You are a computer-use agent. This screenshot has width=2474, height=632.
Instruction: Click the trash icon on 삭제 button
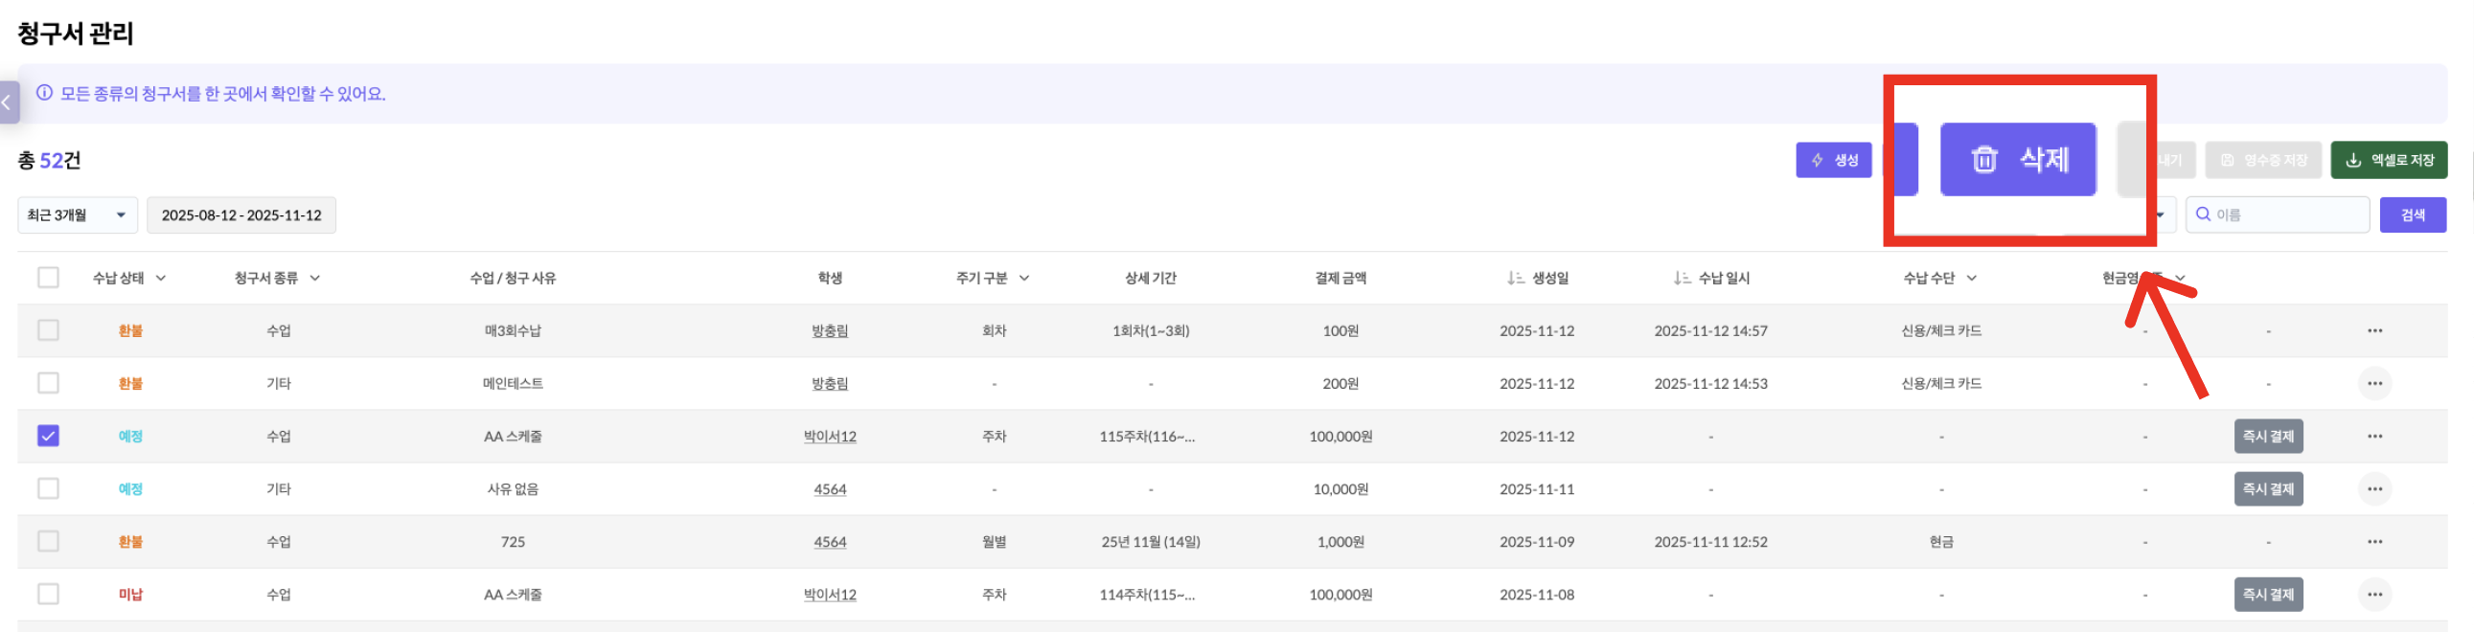point(1984,160)
